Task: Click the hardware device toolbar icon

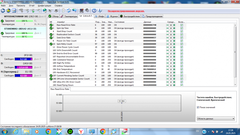Action: [56, 11]
